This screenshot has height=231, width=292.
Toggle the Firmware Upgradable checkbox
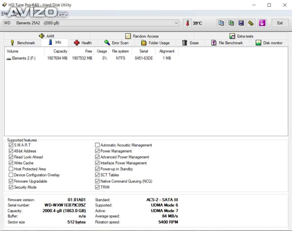11,181
